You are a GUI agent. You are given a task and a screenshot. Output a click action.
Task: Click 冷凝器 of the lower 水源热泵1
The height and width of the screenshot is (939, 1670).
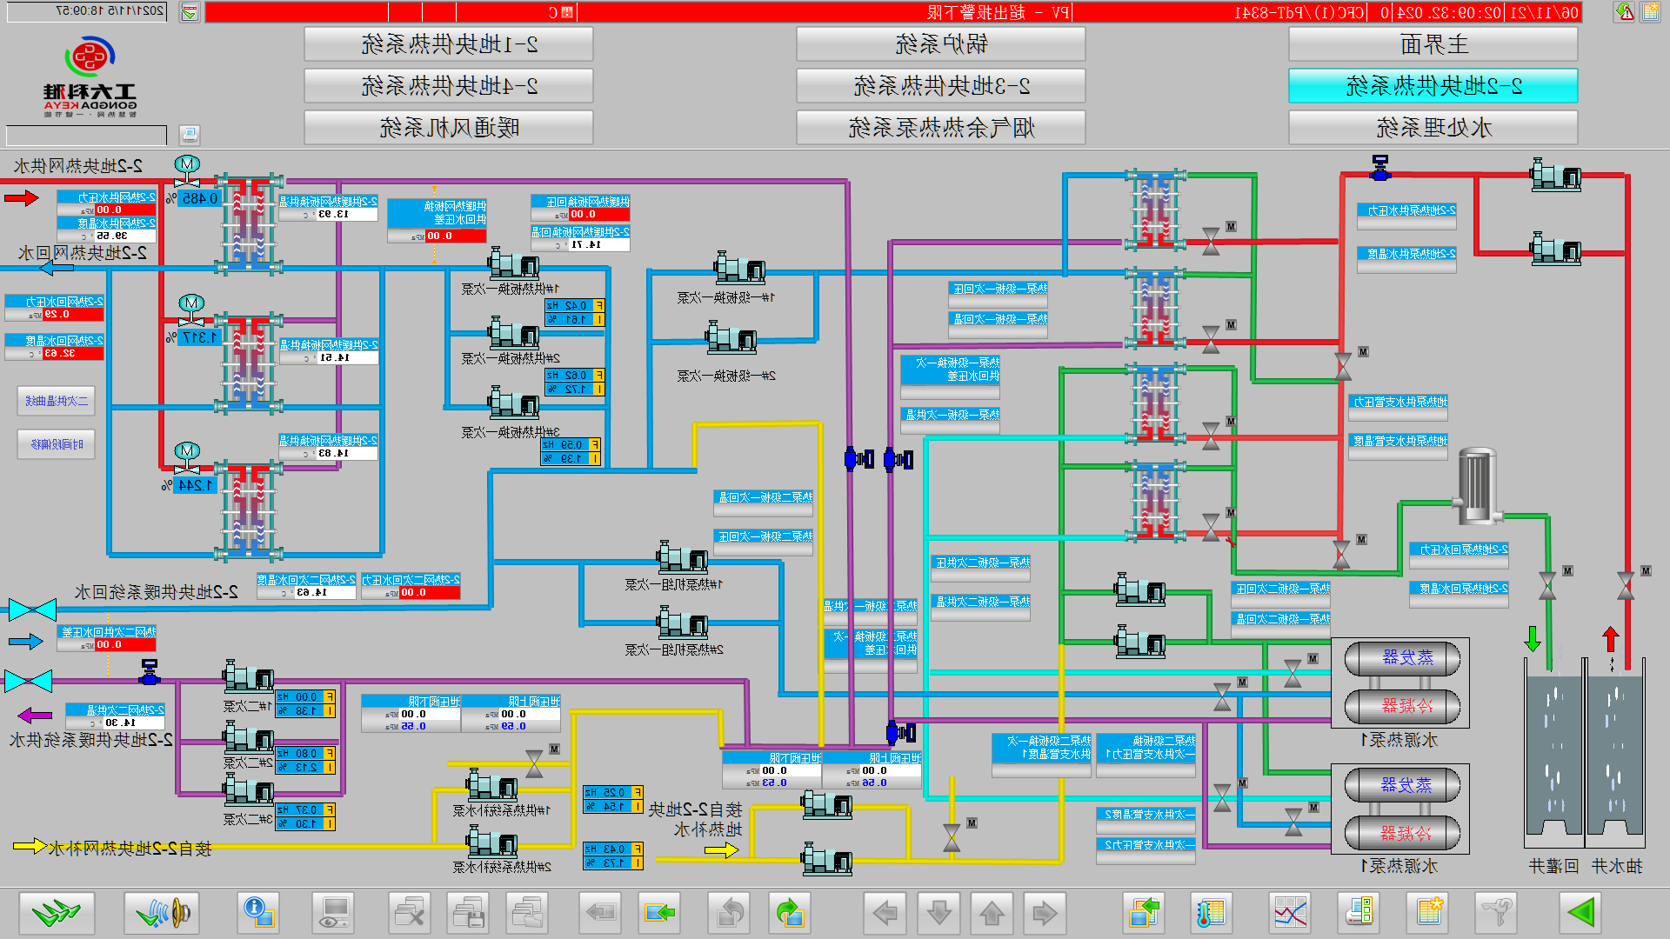1402,833
